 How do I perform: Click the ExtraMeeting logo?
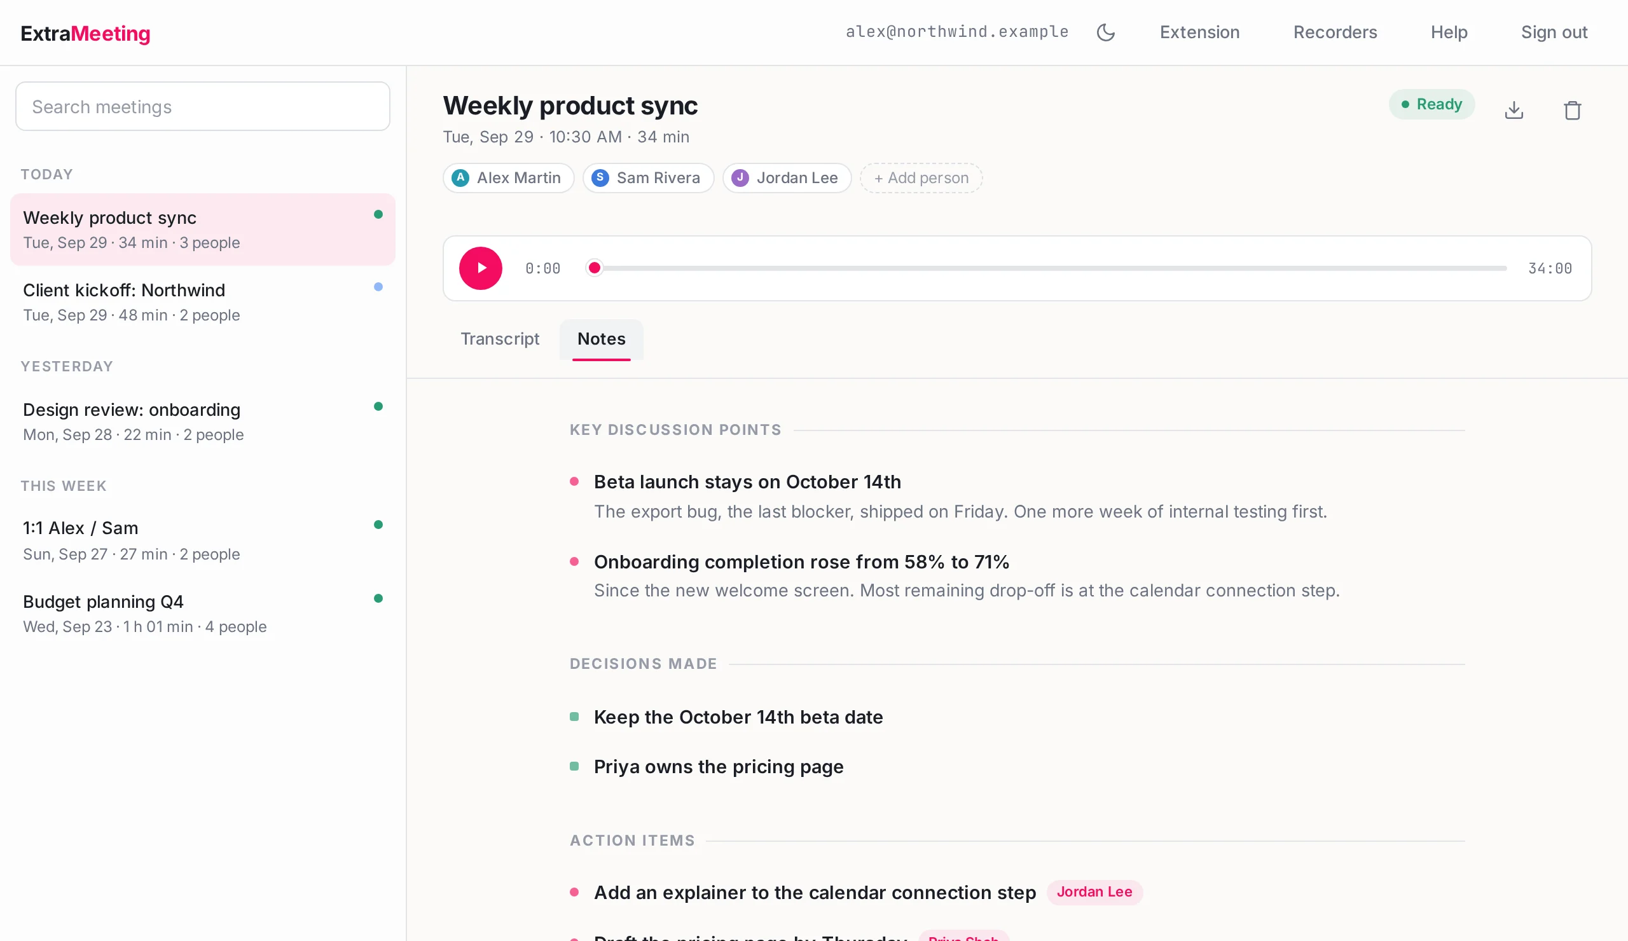pos(85,33)
